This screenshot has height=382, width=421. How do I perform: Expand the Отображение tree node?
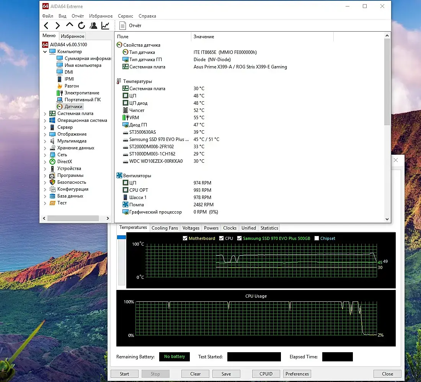45,134
